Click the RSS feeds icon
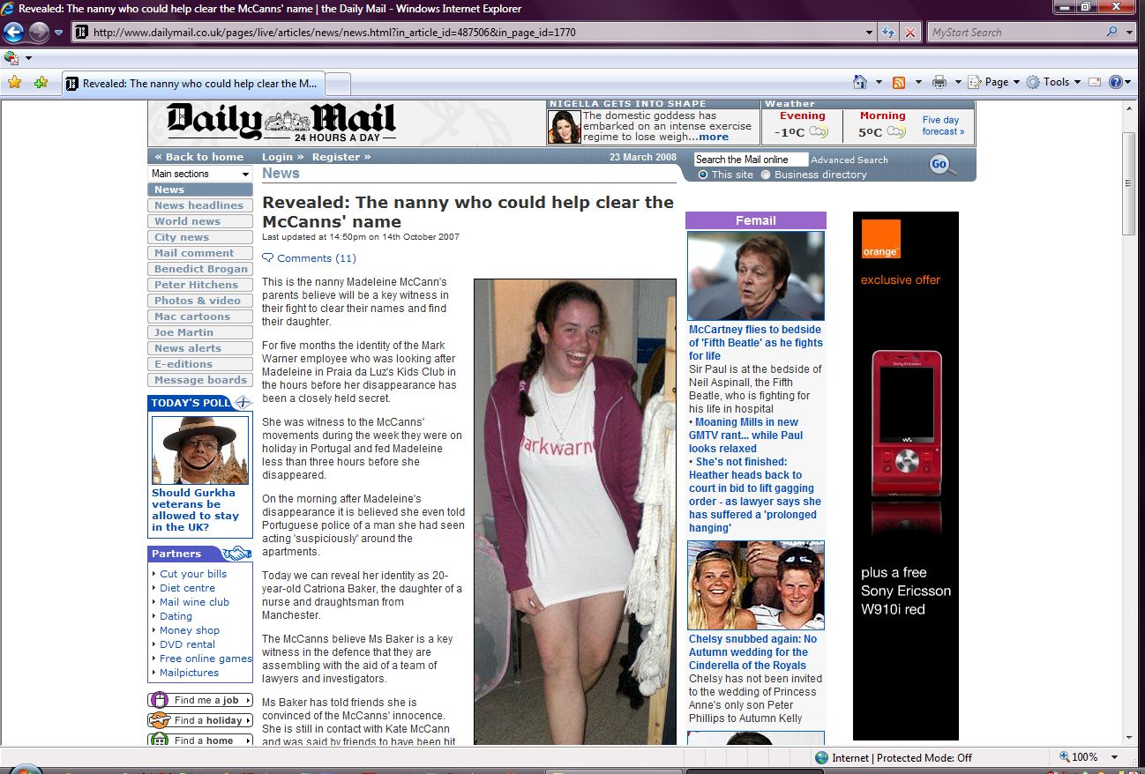Screen dimensions: 1145x774 tap(899, 82)
